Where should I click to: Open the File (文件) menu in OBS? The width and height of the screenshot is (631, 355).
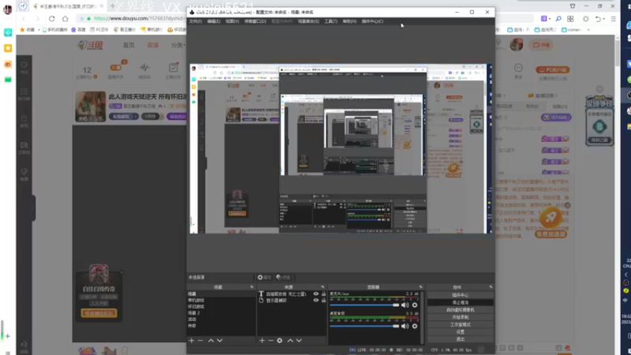coord(195,21)
